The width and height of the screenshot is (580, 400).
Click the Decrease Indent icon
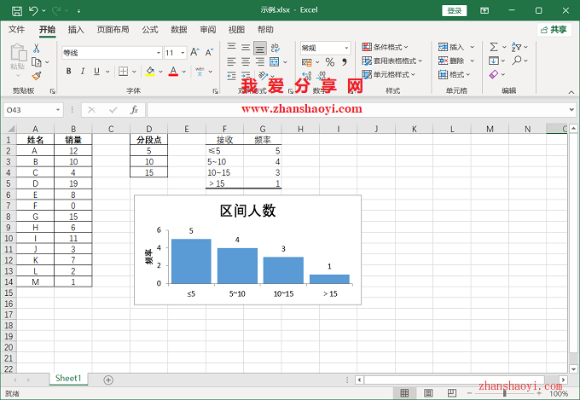tap(231, 76)
